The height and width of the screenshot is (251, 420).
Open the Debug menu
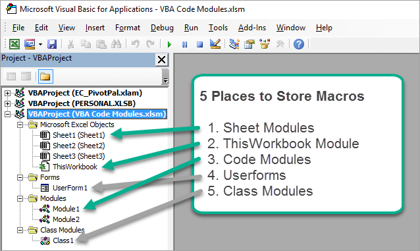pyautogui.click(x=162, y=28)
